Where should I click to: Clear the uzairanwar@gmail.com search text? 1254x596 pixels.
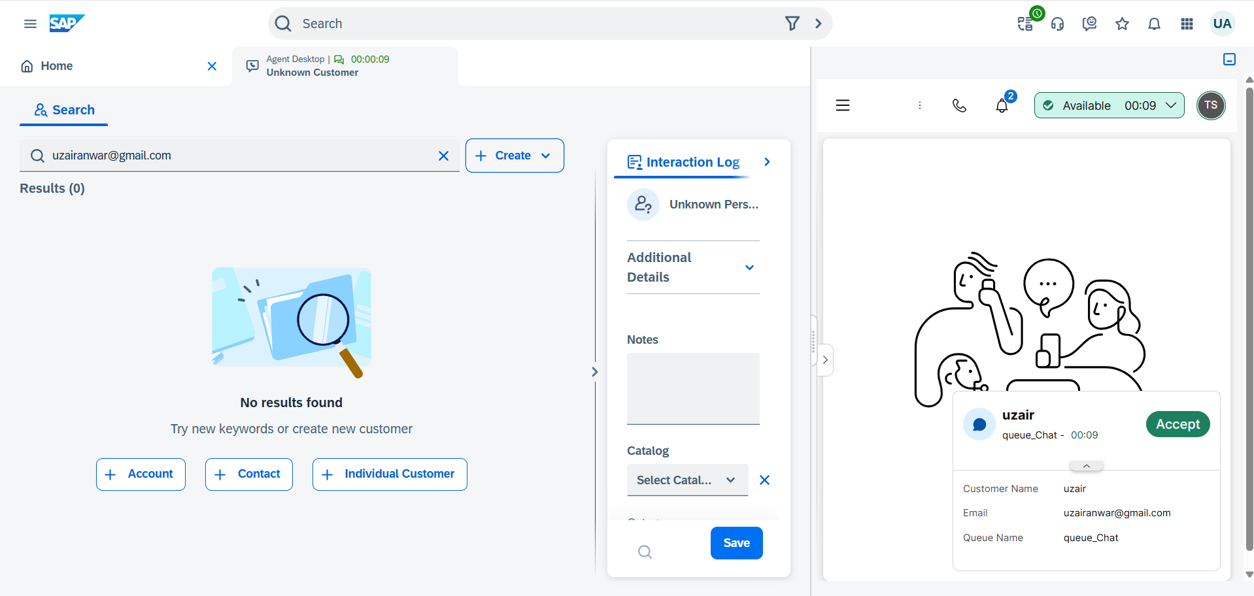click(443, 156)
